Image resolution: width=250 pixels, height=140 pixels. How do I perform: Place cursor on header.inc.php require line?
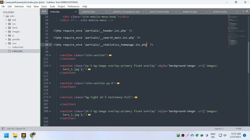(x=93, y=31)
